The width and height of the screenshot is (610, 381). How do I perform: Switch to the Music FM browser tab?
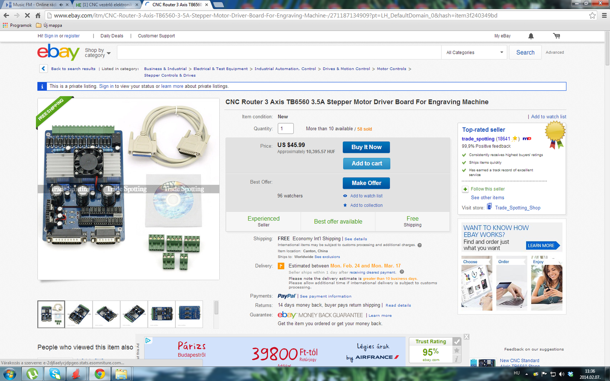coord(36,4)
